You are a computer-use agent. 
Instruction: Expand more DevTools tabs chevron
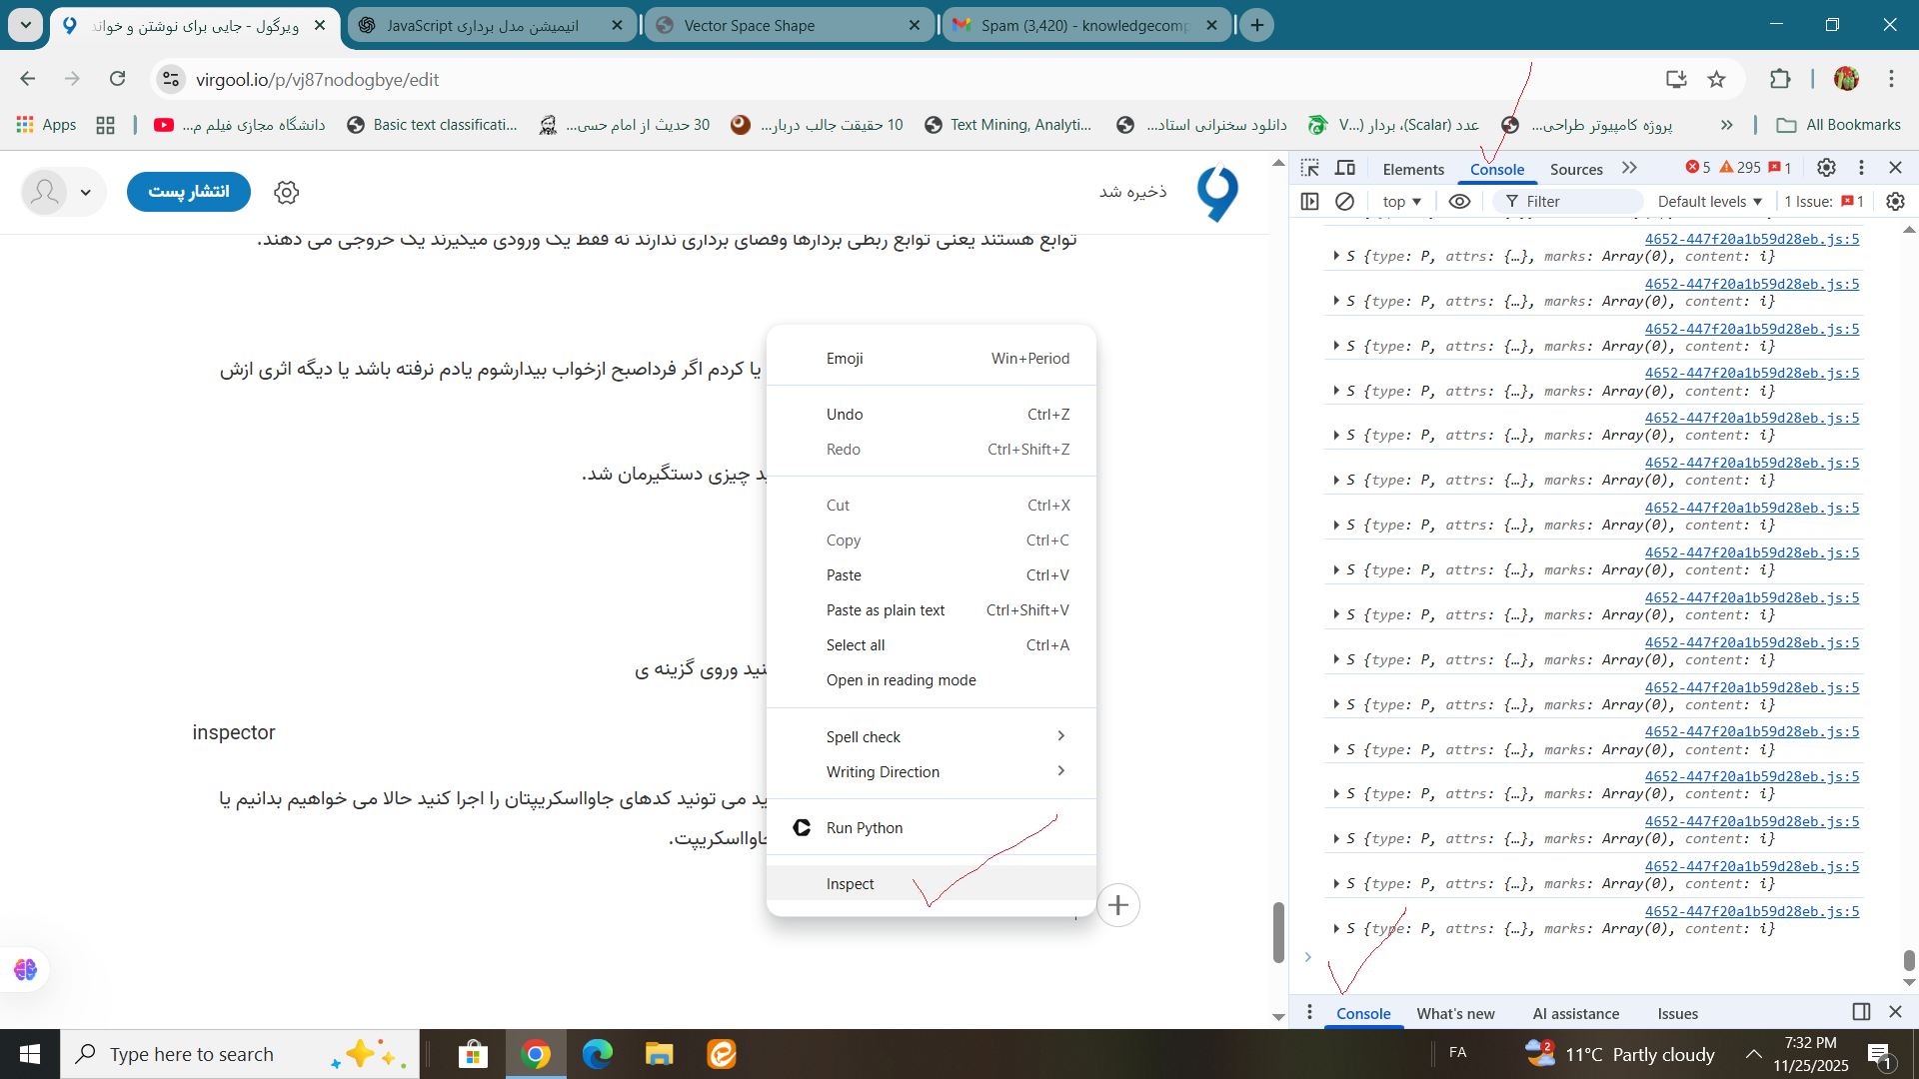(x=1630, y=168)
